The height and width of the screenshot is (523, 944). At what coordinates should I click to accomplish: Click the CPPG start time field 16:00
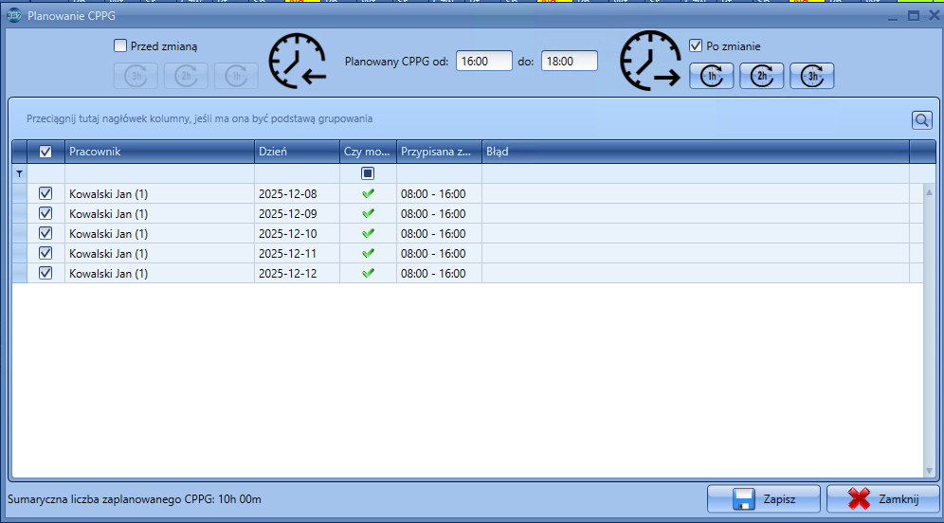483,61
